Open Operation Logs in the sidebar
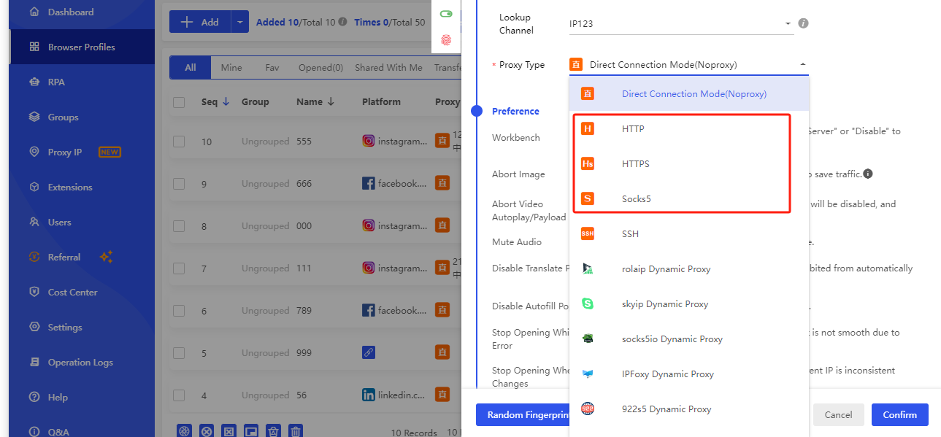The image size is (941, 437). [80, 363]
